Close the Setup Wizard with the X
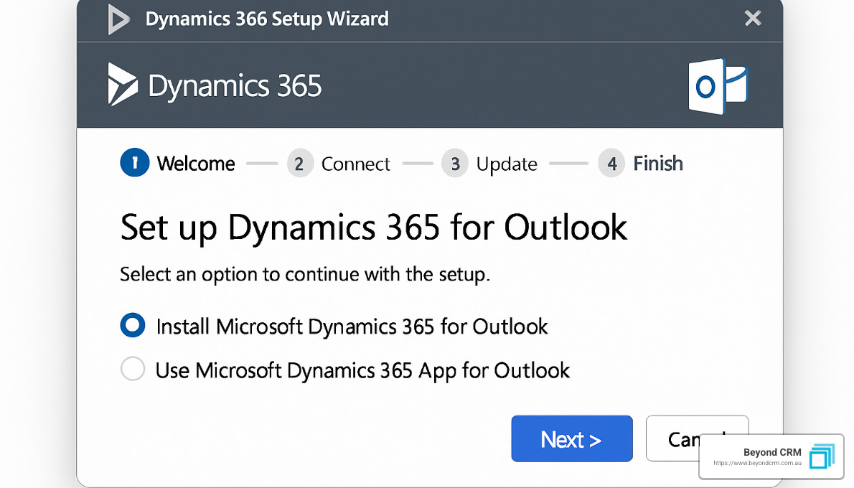 pyautogui.click(x=753, y=19)
